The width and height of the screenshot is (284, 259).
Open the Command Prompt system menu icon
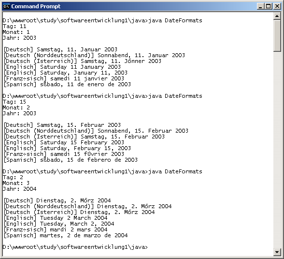click(6, 6)
